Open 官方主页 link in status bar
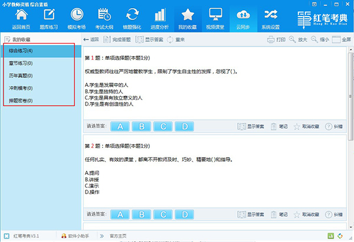 [118, 236]
